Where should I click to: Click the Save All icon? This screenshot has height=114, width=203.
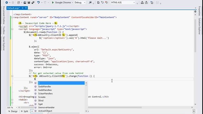click(33, 3)
